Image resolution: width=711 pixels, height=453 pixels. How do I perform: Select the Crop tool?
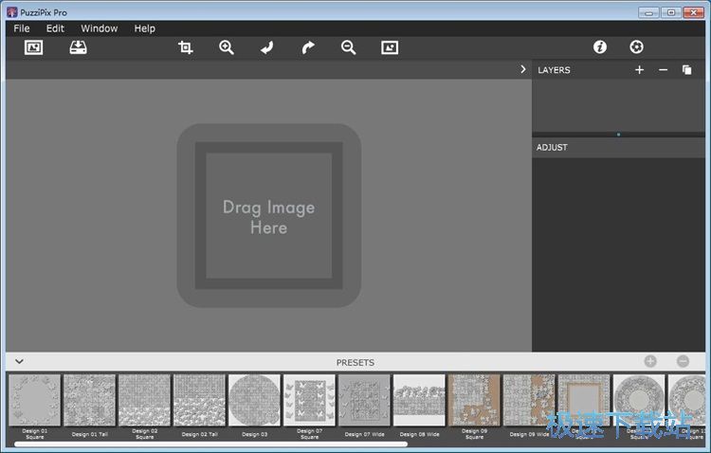click(x=186, y=47)
